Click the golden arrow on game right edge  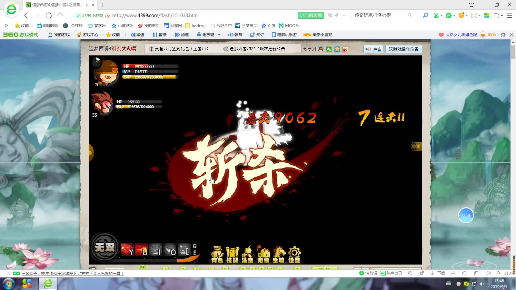[x=416, y=147]
